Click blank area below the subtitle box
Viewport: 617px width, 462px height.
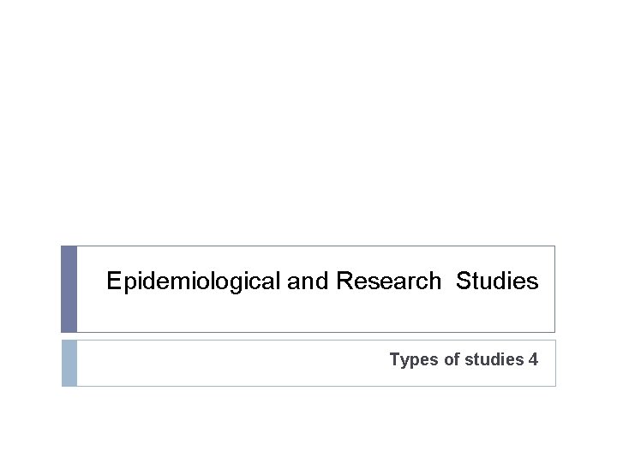pyautogui.click(x=308, y=423)
